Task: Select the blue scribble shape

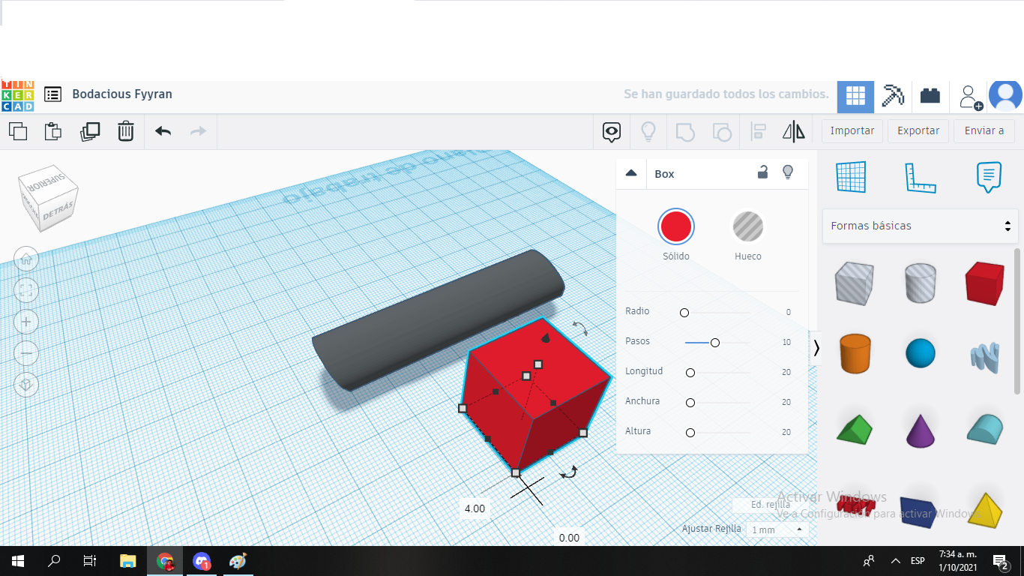Action: click(984, 357)
